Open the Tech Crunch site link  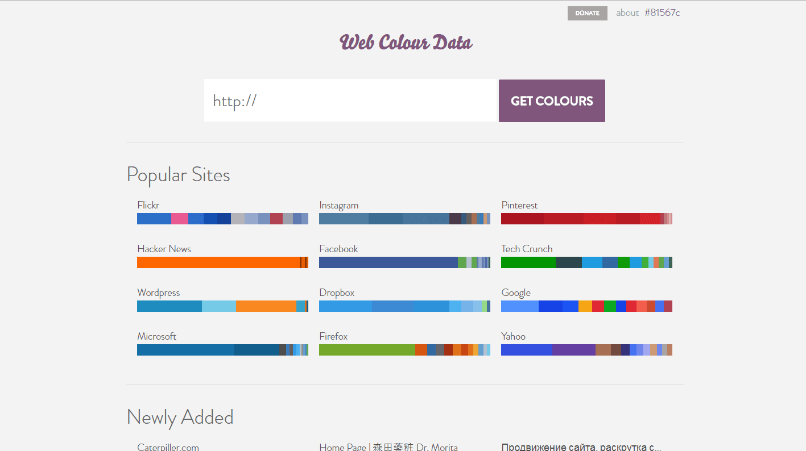coord(527,249)
